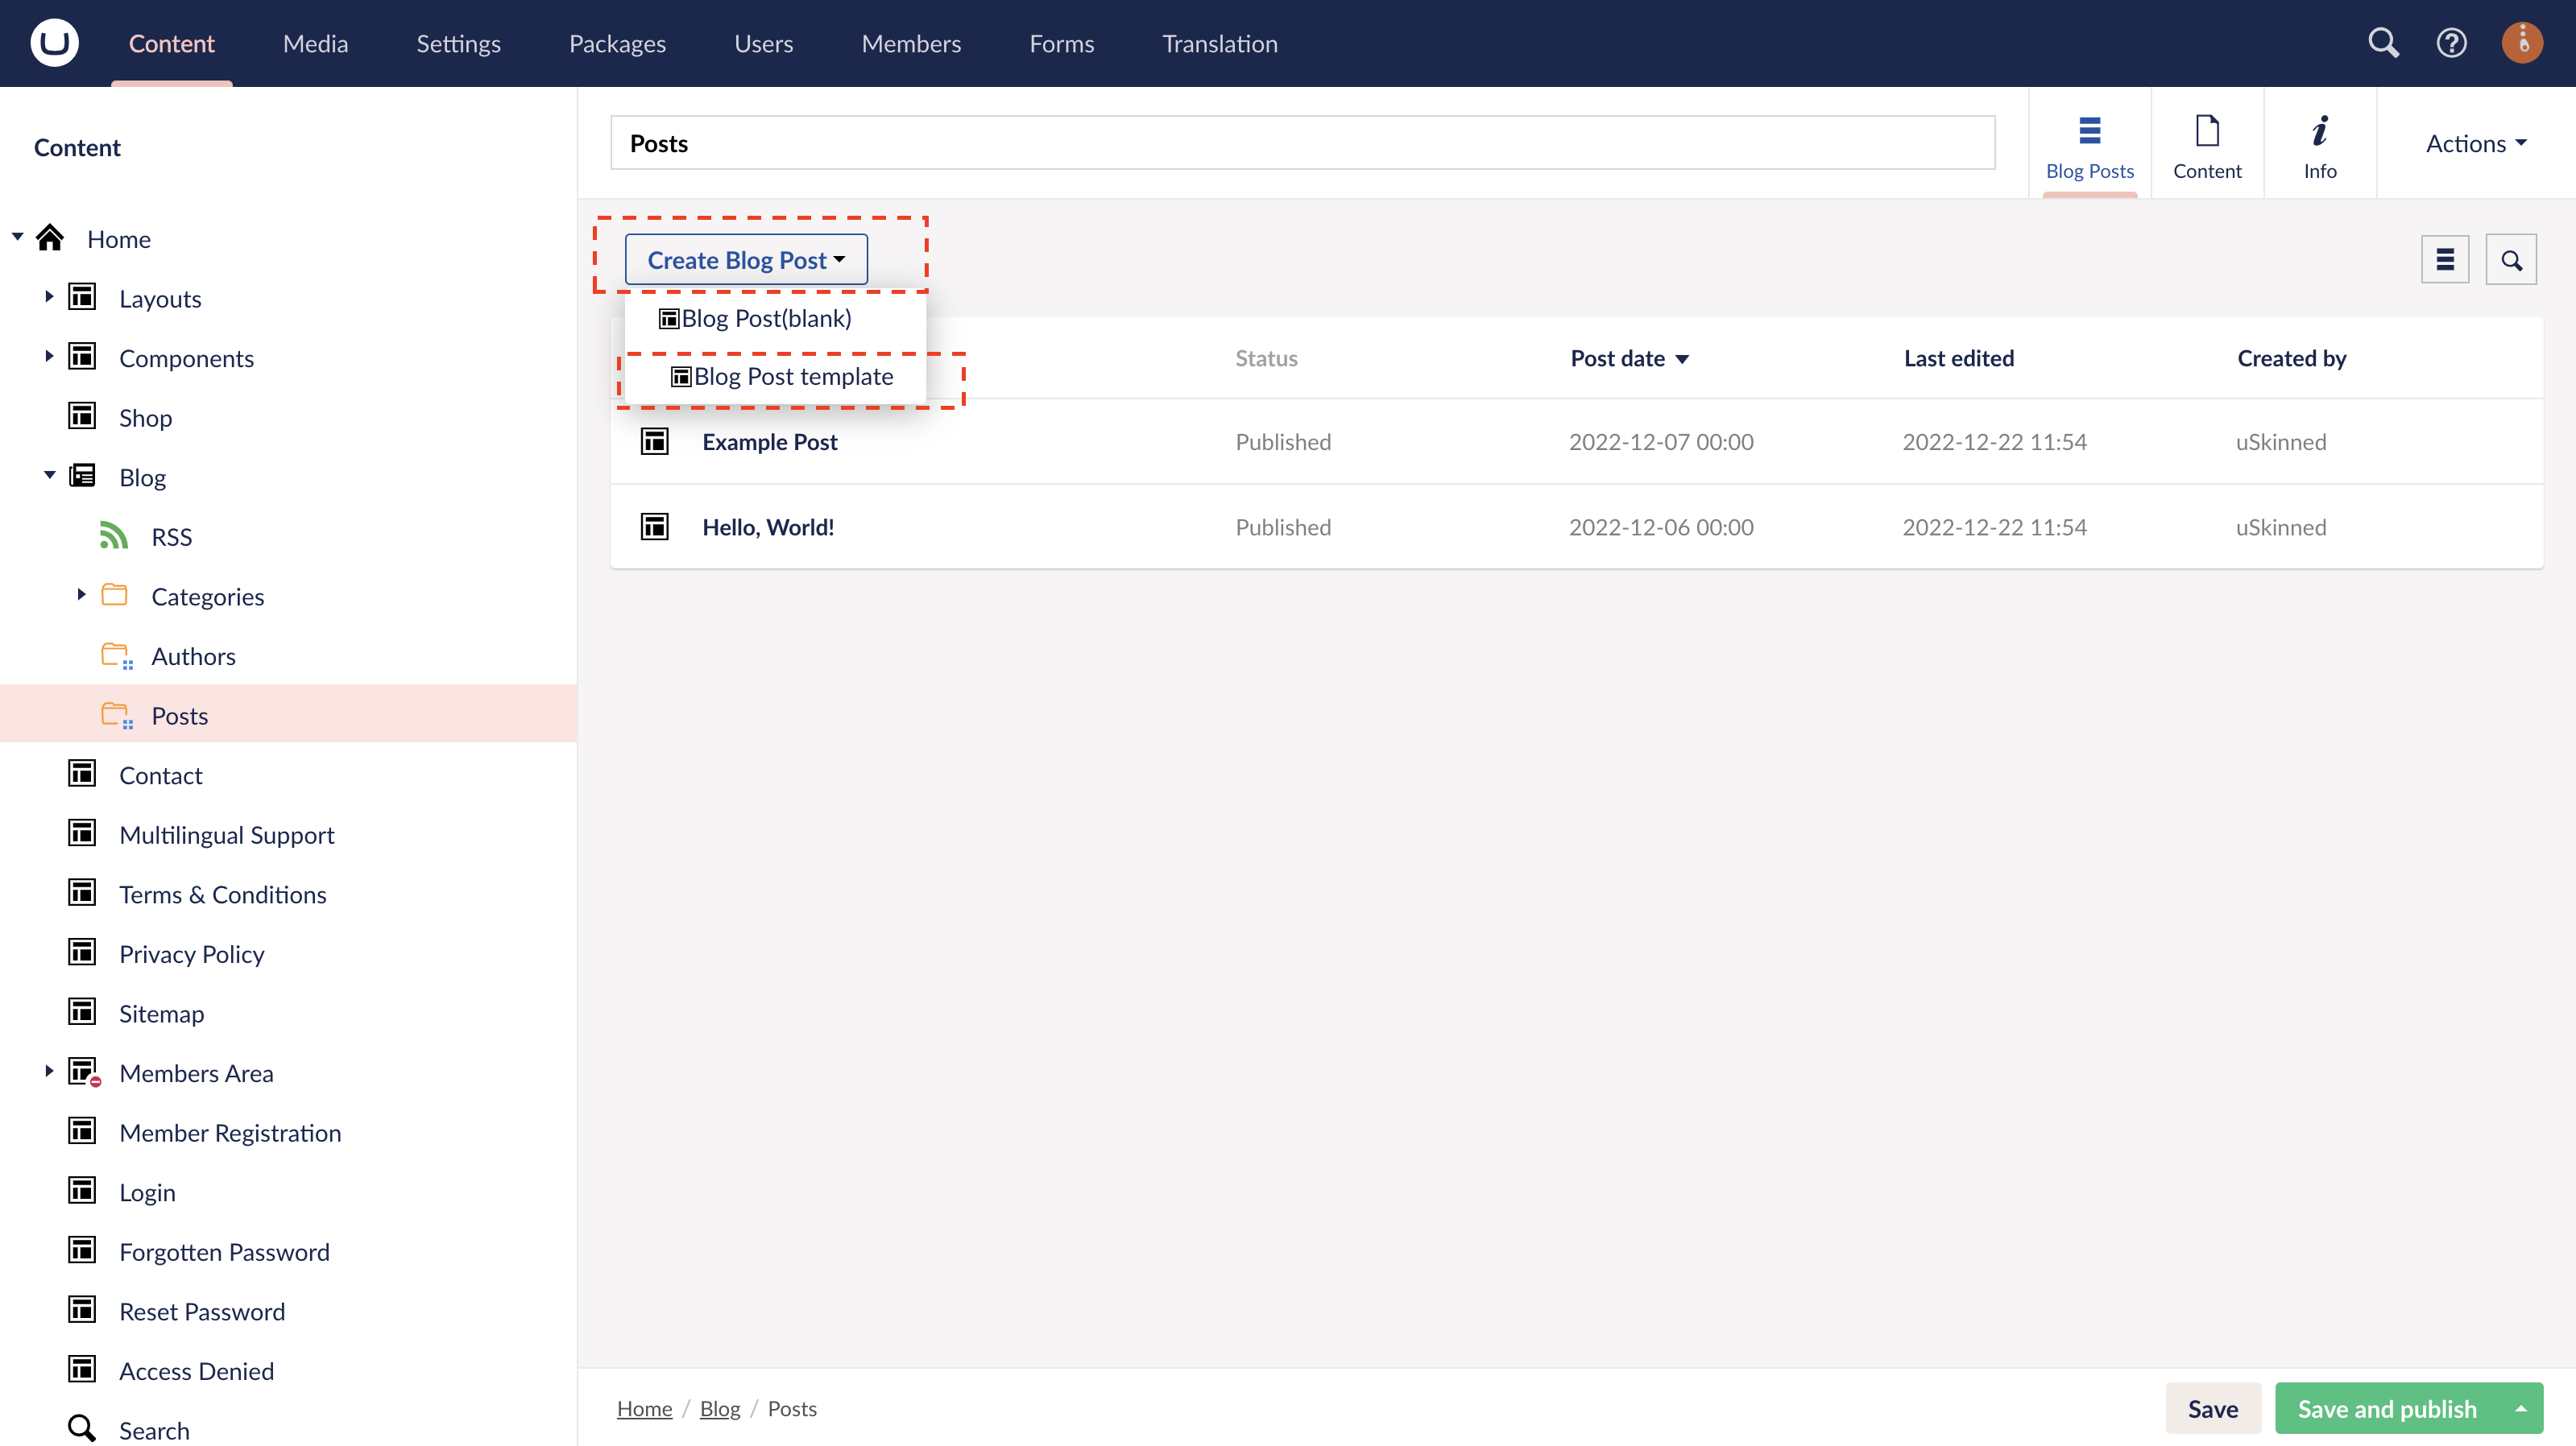Follow the Blog breadcrumb link

(x=720, y=1408)
